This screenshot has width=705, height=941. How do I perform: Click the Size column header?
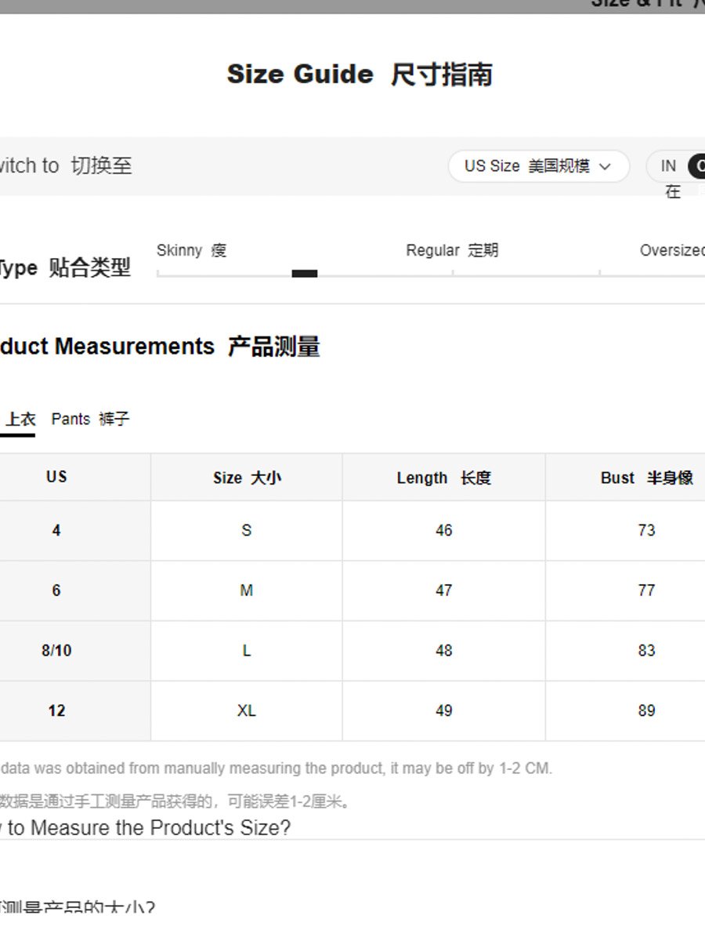tap(247, 478)
